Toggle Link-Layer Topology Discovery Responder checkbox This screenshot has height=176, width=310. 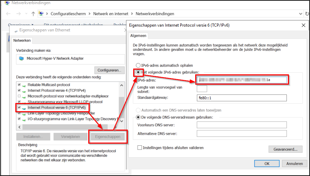pyautogui.click(x=19, y=113)
